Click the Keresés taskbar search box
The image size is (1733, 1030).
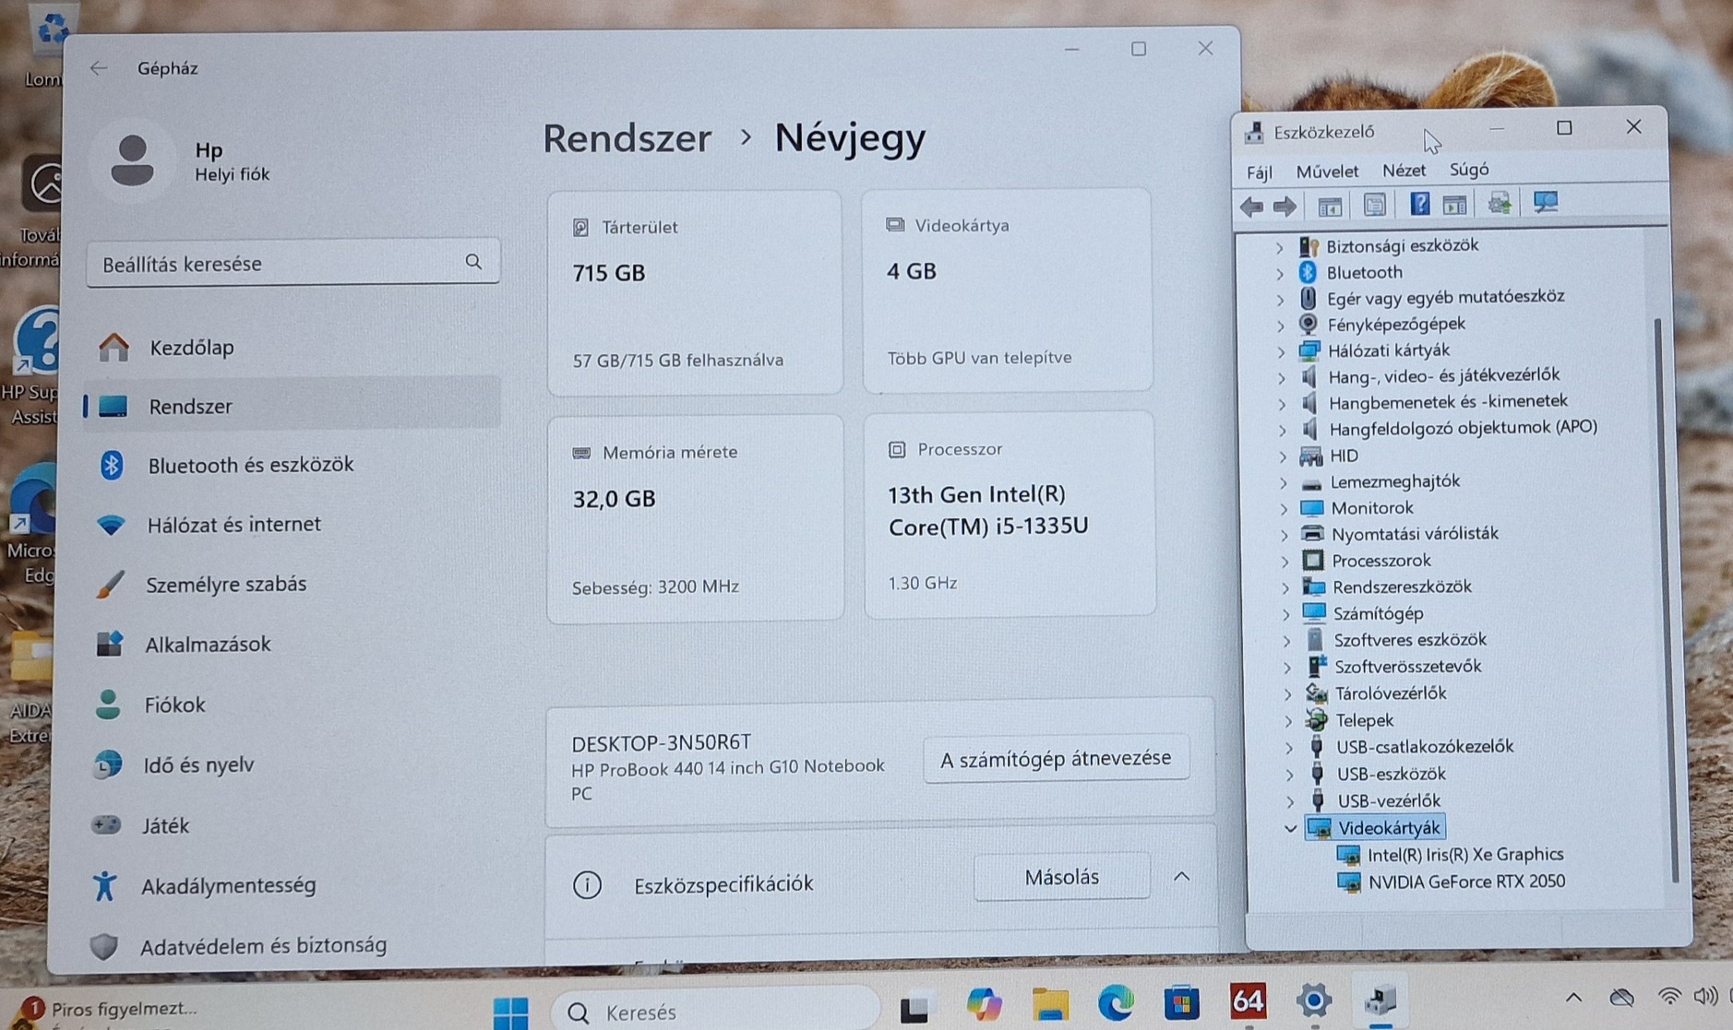pyautogui.click(x=715, y=1012)
